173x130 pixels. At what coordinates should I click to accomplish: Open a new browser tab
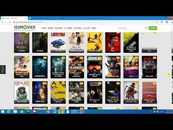pos(111,18)
